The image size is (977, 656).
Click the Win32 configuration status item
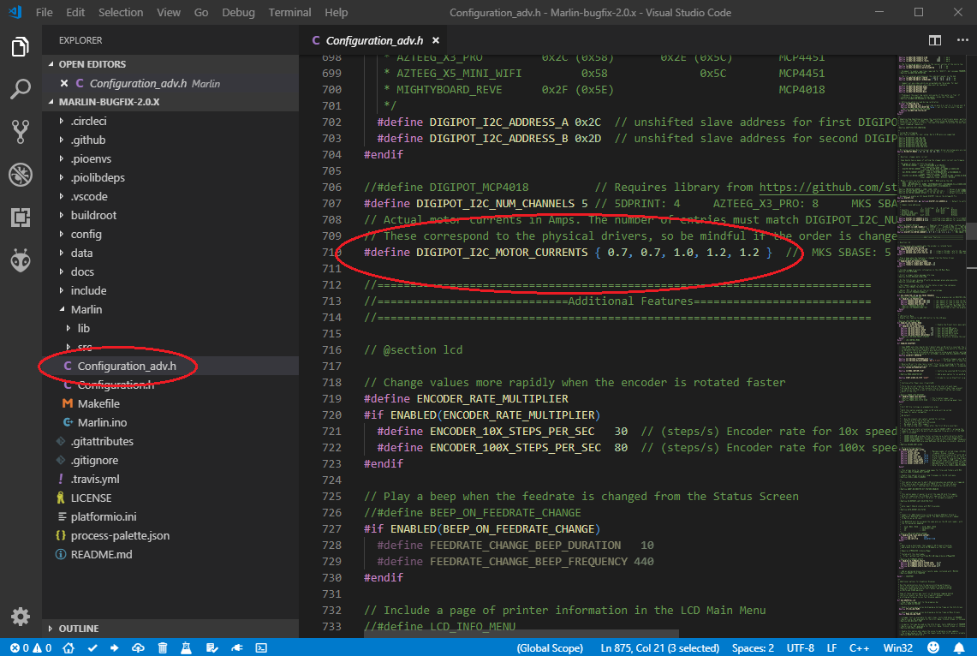[898, 648]
